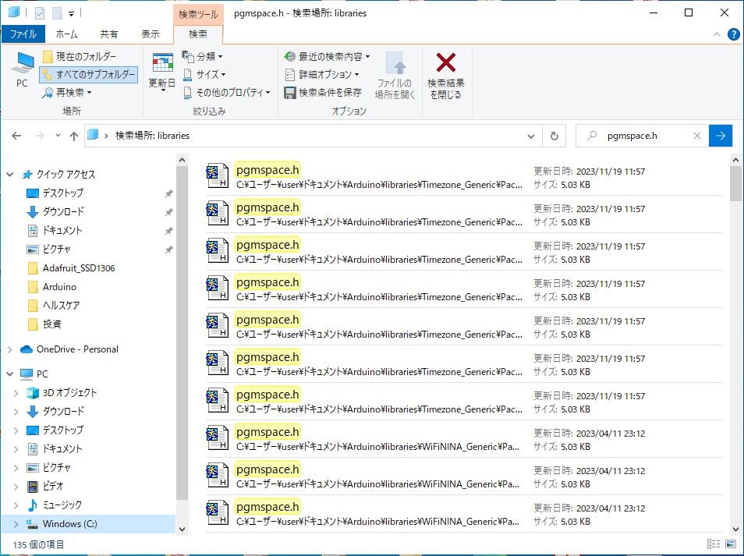Click new folder icon in title bar

pyautogui.click(x=58, y=13)
